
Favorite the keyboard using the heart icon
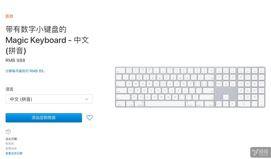tap(89, 118)
